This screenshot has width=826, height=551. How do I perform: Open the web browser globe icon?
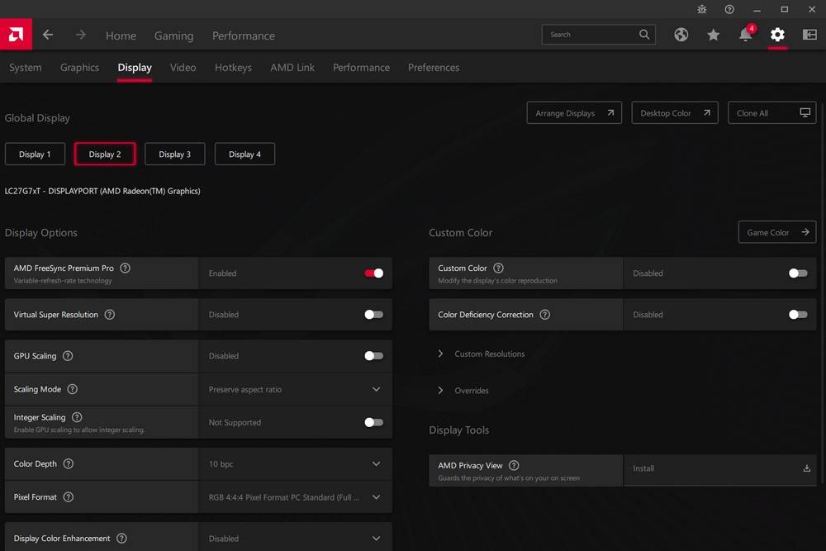[681, 35]
